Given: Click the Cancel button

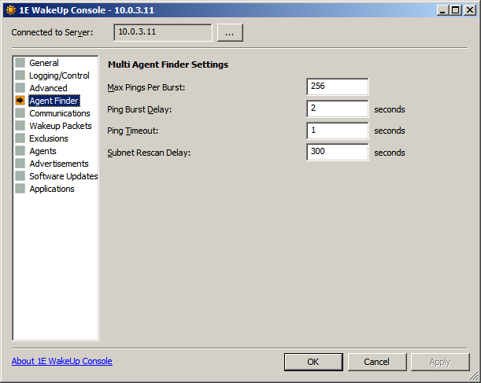Looking at the screenshot, I should point(376,362).
